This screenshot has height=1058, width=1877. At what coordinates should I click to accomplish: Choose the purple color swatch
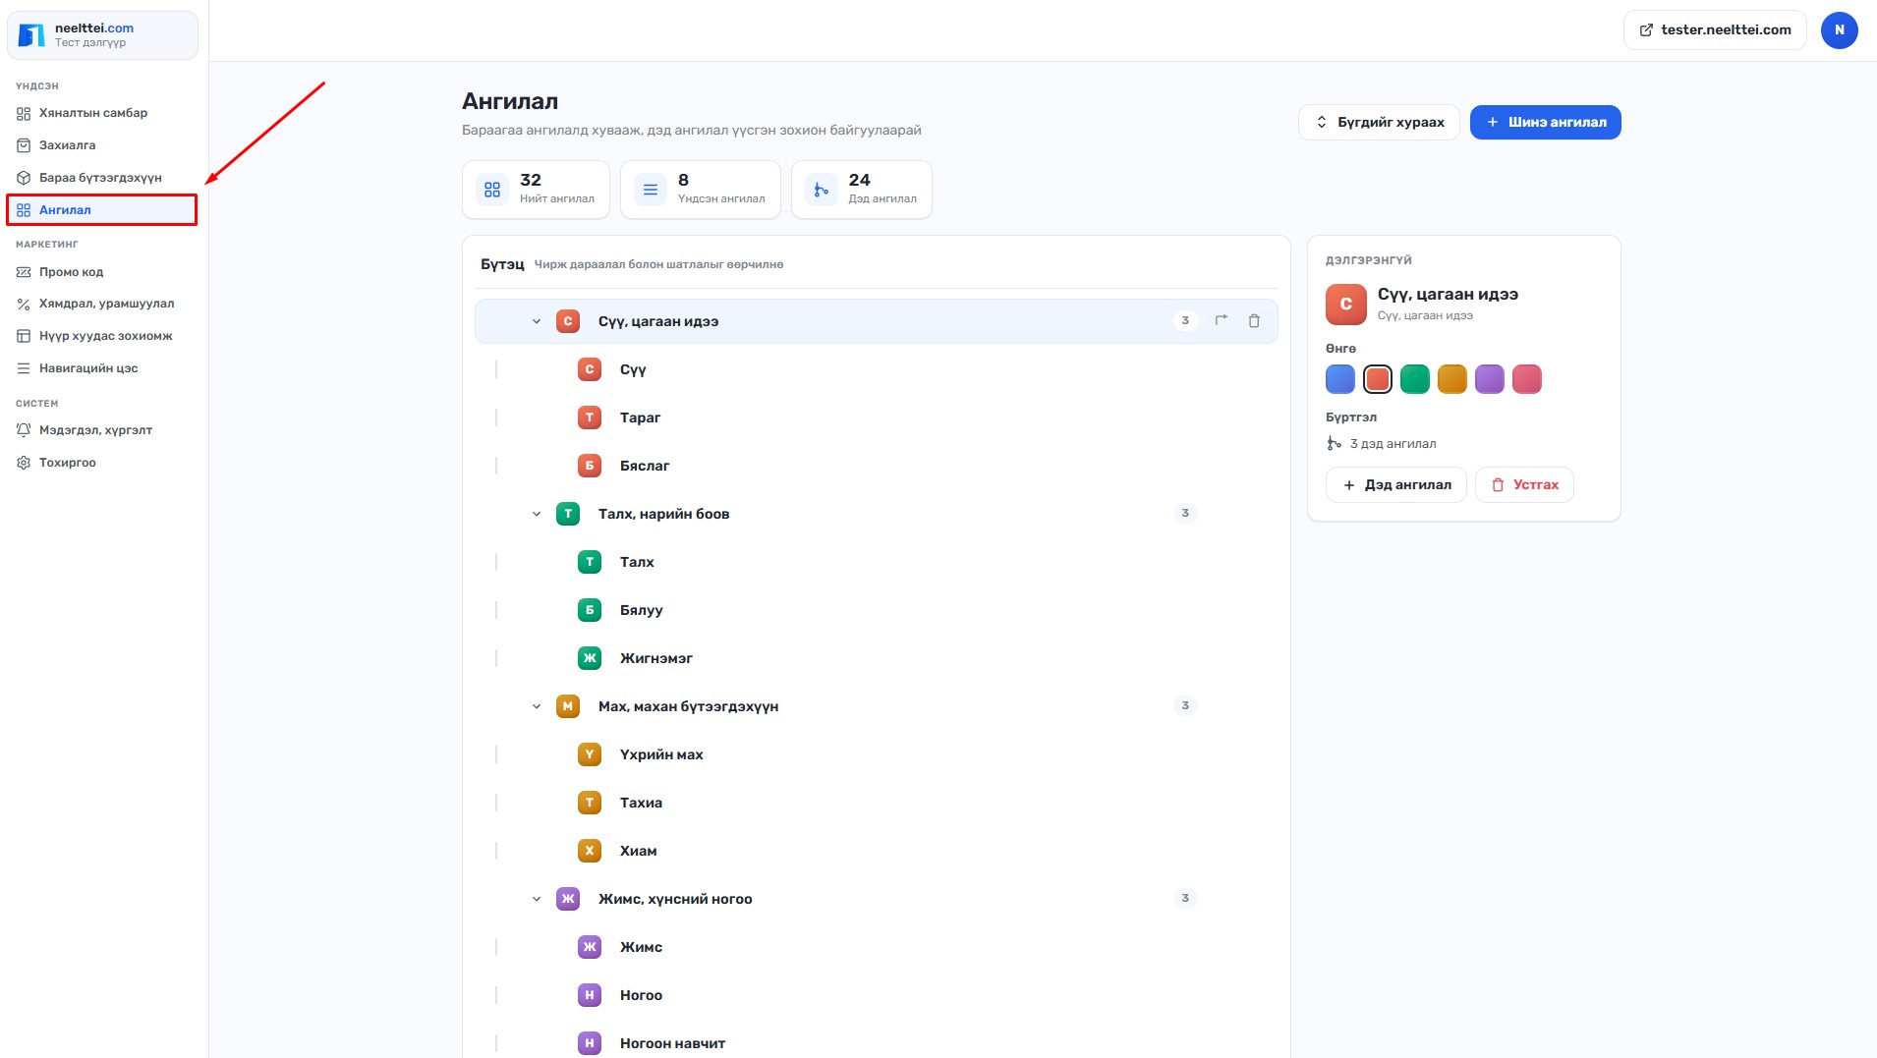point(1490,379)
